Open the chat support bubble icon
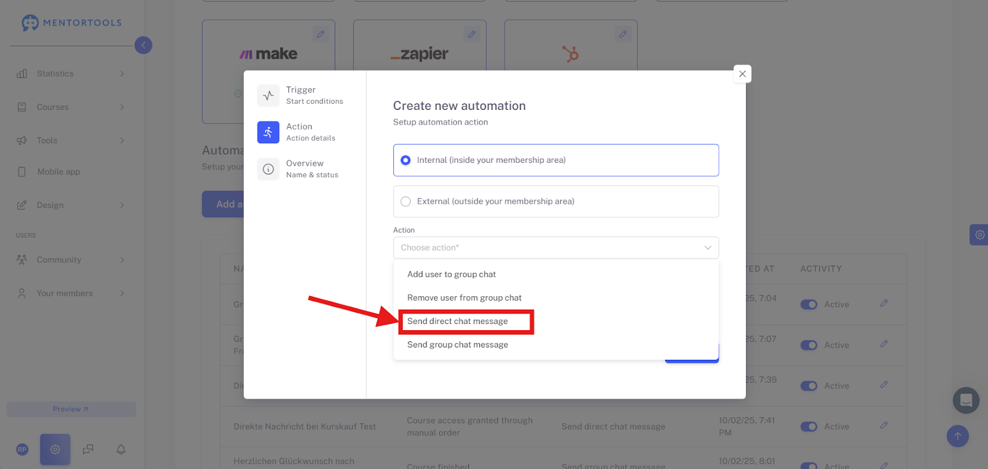The image size is (988, 469). point(966,401)
